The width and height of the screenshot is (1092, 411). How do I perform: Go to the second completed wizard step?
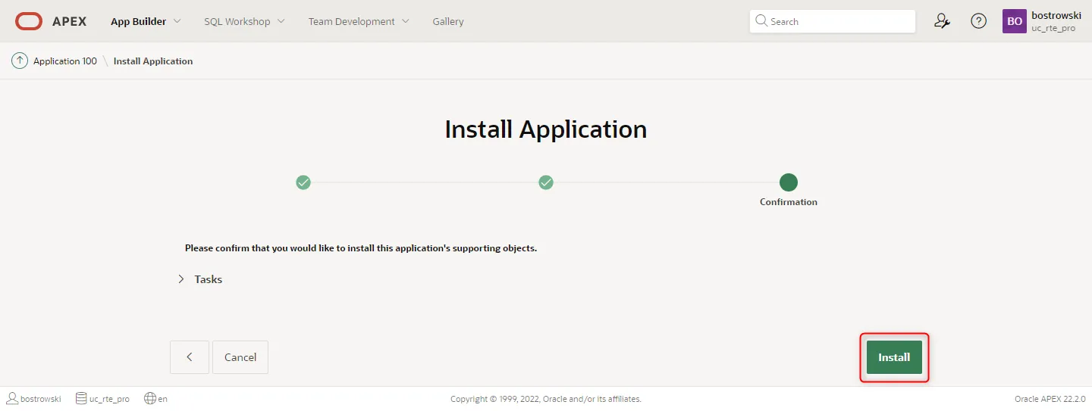[x=546, y=182]
